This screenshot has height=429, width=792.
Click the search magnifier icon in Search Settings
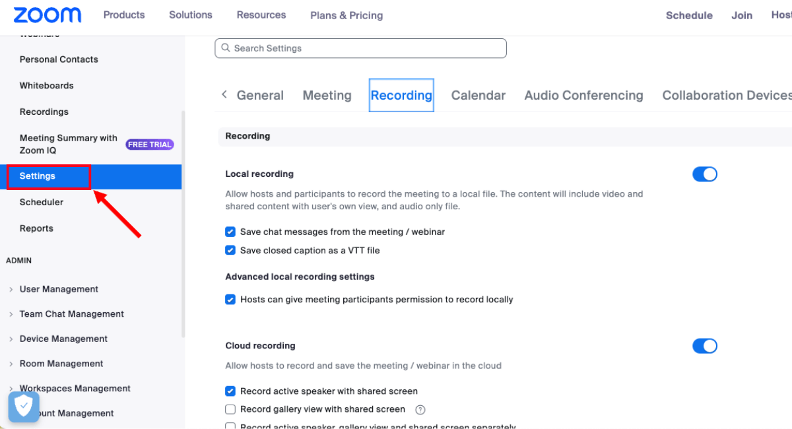[x=226, y=48]
